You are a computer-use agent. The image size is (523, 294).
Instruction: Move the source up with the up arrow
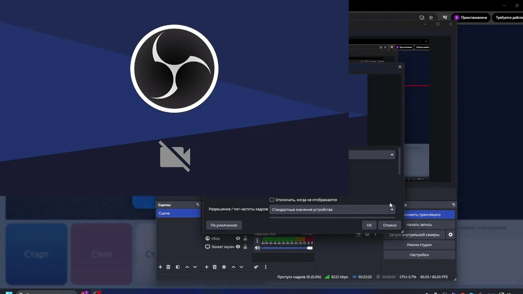coord(233,267)
